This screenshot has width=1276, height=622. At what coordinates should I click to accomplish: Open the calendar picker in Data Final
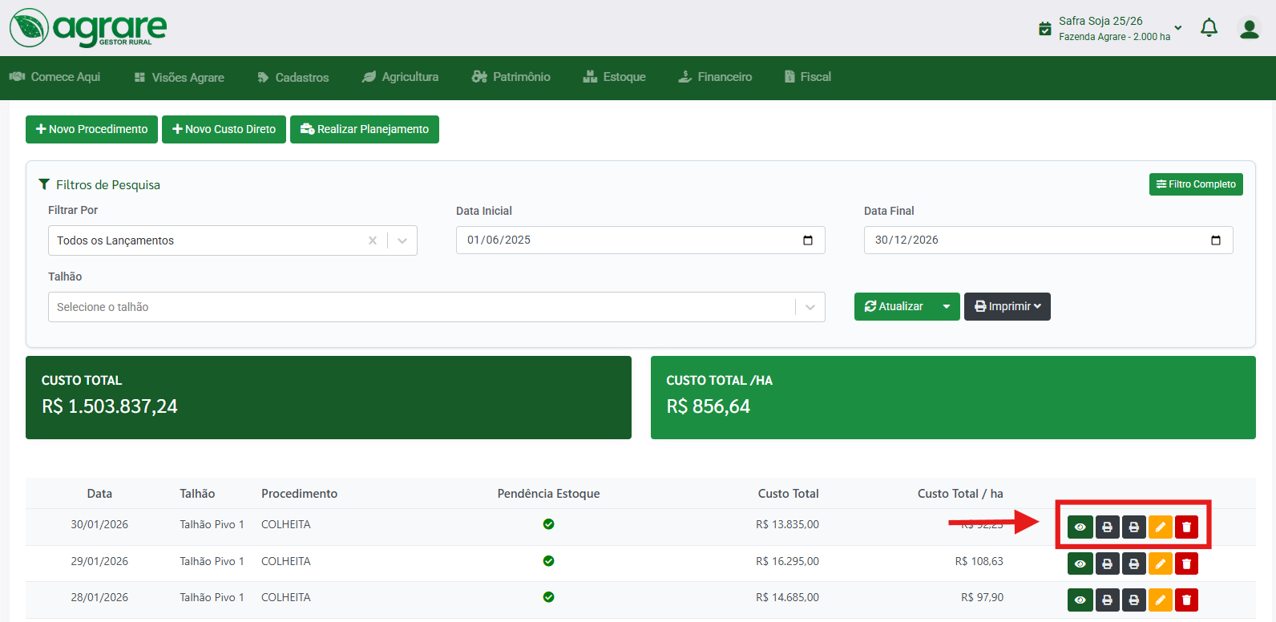point(1216,240)
